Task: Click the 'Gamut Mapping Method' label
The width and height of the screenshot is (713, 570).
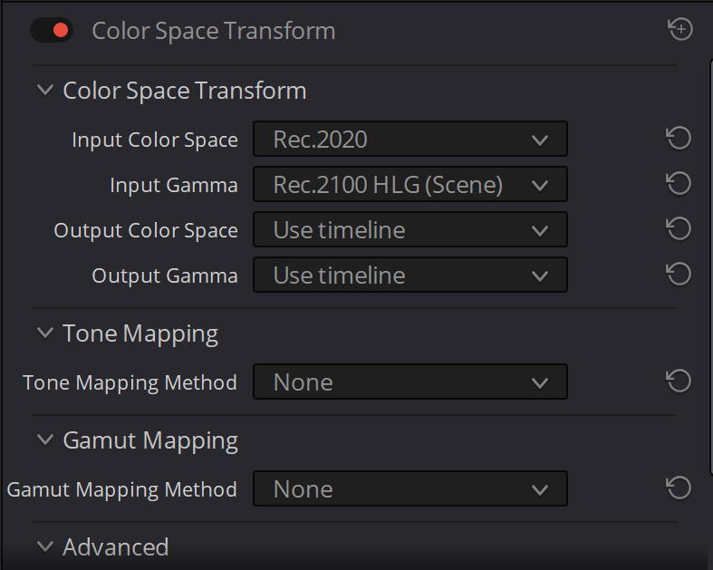Action: coord(122,490)
